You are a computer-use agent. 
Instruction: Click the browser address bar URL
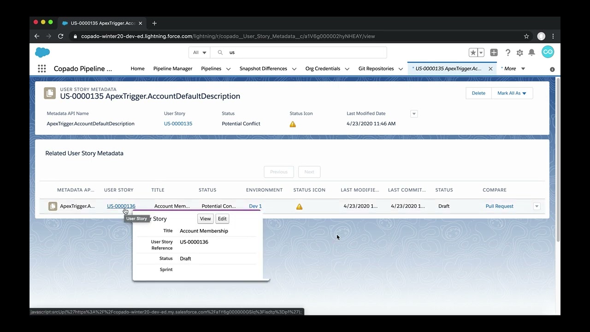[228, 36]
